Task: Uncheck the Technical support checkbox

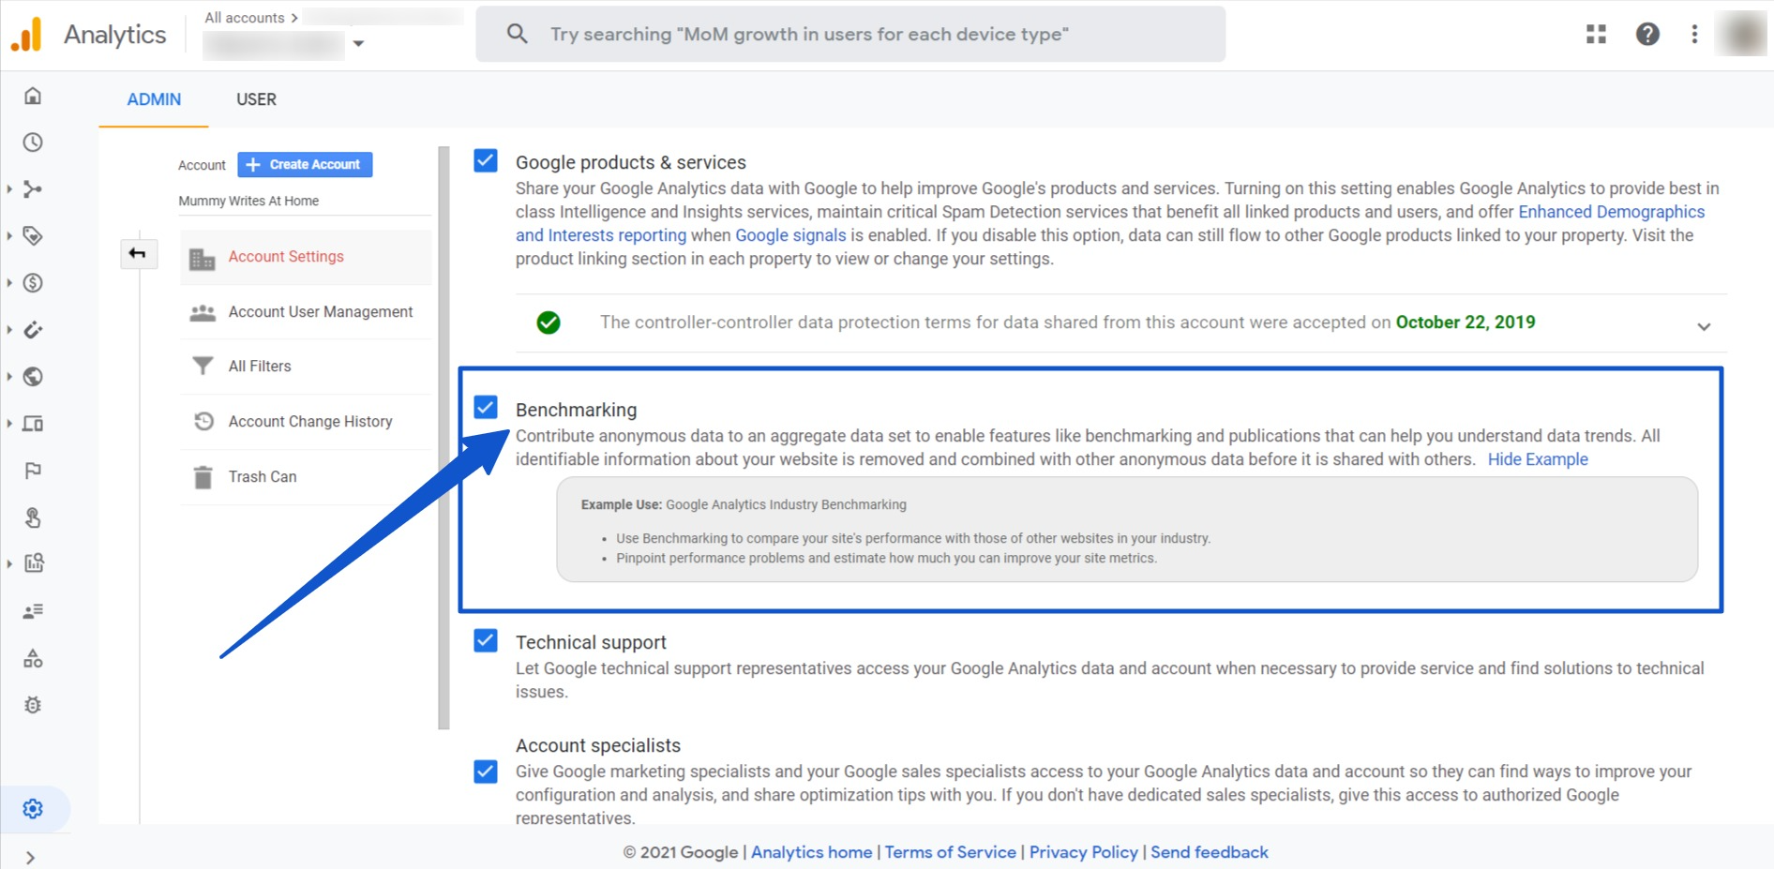Action: coord(486,640)
